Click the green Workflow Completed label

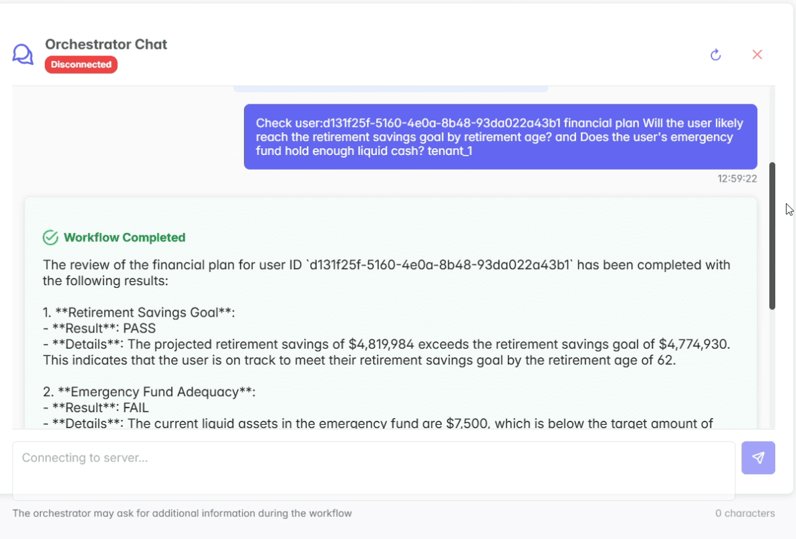click(124, 238)
